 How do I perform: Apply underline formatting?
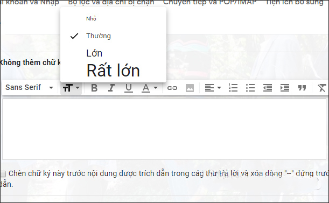tap(129, 88)
